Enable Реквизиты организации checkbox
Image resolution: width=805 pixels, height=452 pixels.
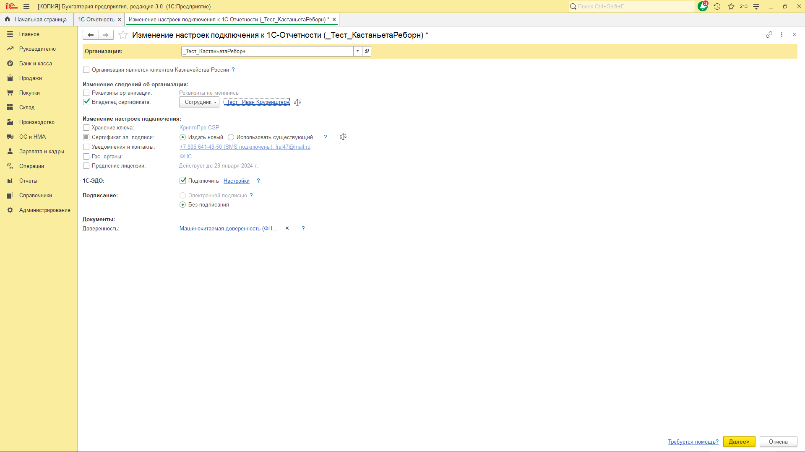coord(86,93)
